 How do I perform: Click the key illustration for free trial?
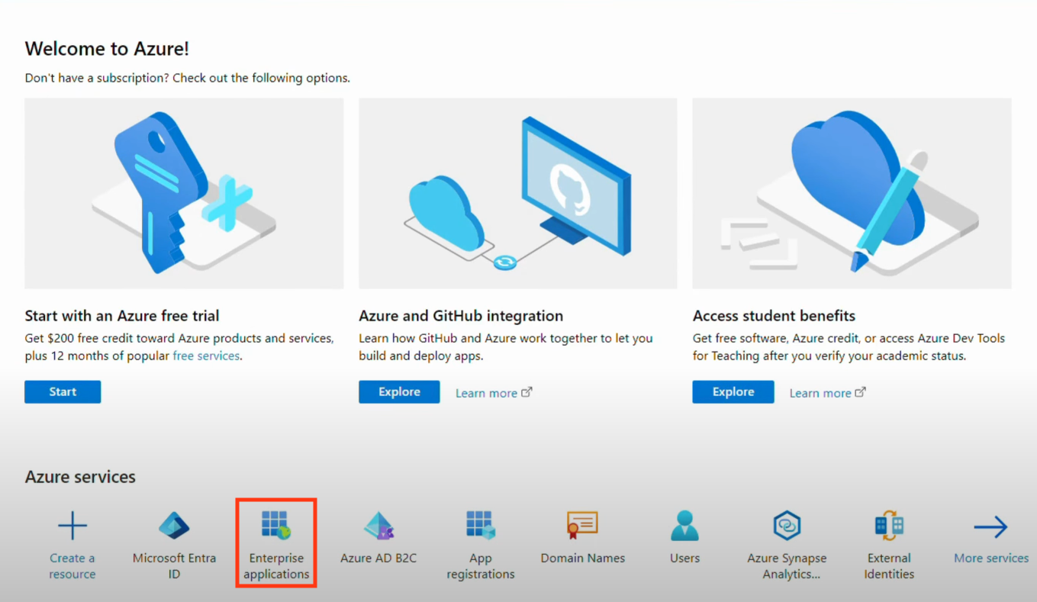[x=184, y=193]
